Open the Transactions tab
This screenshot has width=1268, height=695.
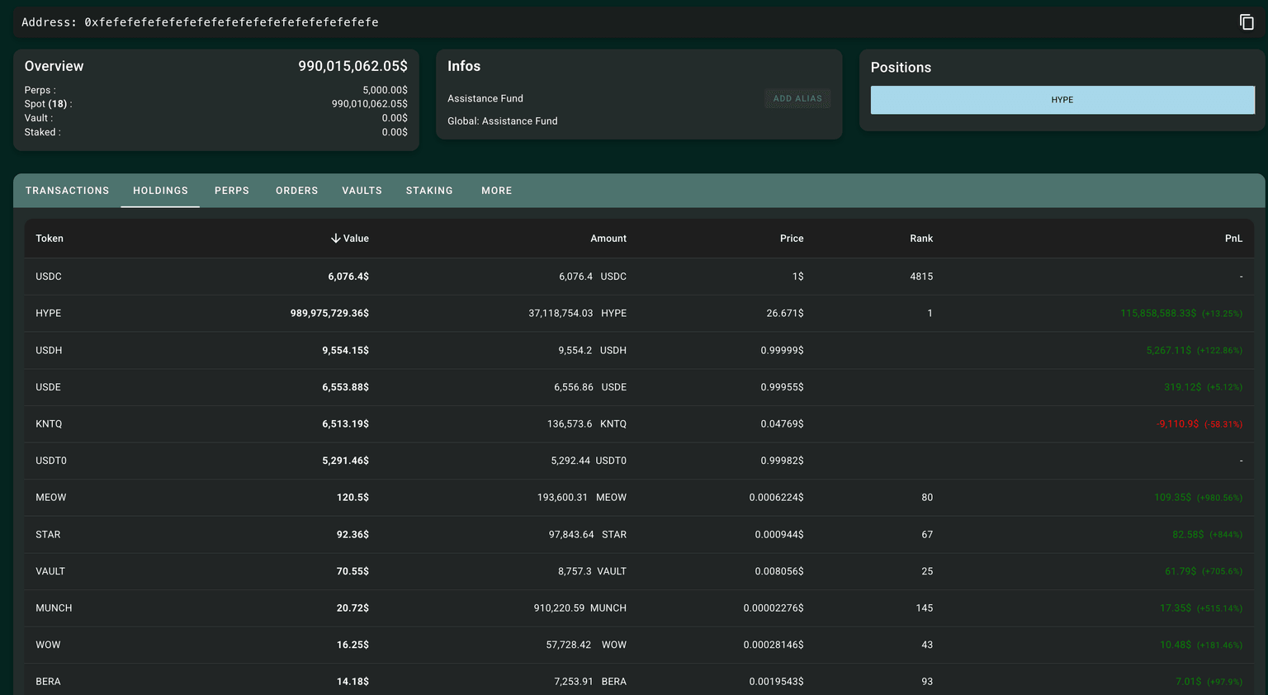coord(67,191)
